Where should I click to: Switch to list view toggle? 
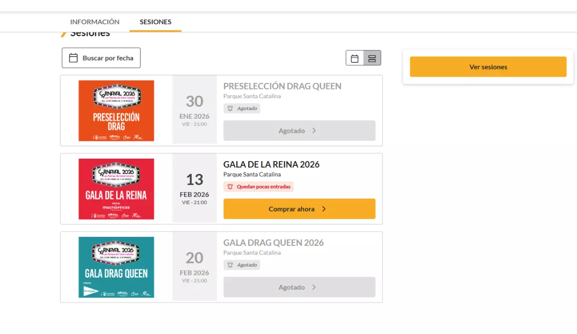tap(372, 58)
